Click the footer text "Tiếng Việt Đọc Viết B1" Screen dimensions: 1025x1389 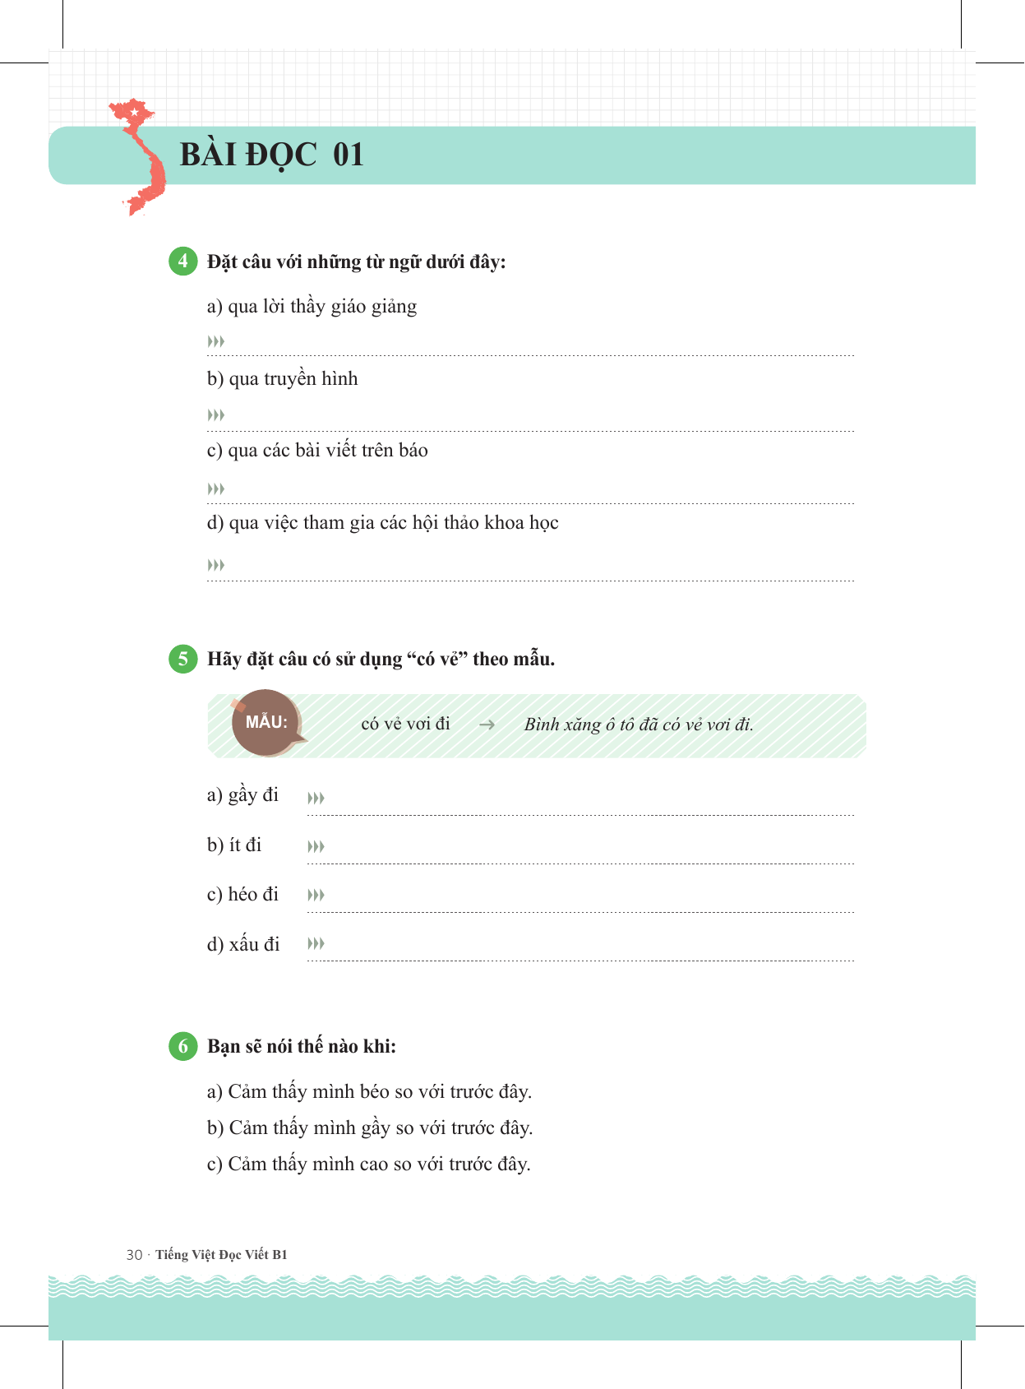click(221, 1254)
